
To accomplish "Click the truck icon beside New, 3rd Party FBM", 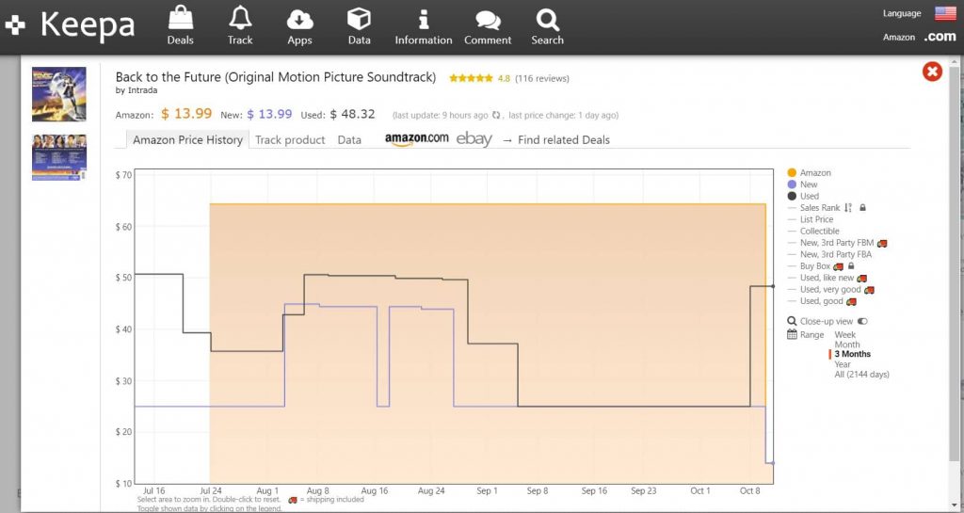I will [881, 243].
